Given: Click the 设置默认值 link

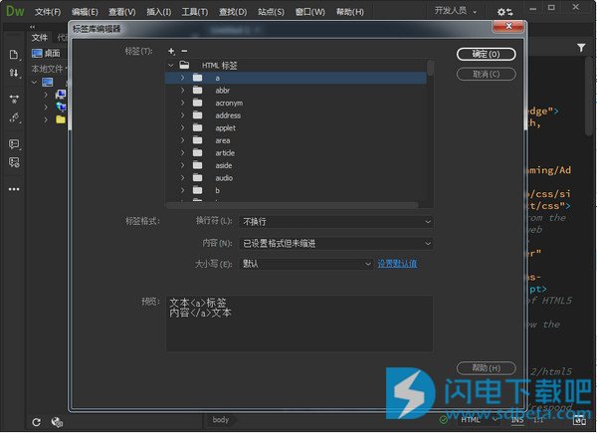Looking at the screenshot, I should point(397,264).
